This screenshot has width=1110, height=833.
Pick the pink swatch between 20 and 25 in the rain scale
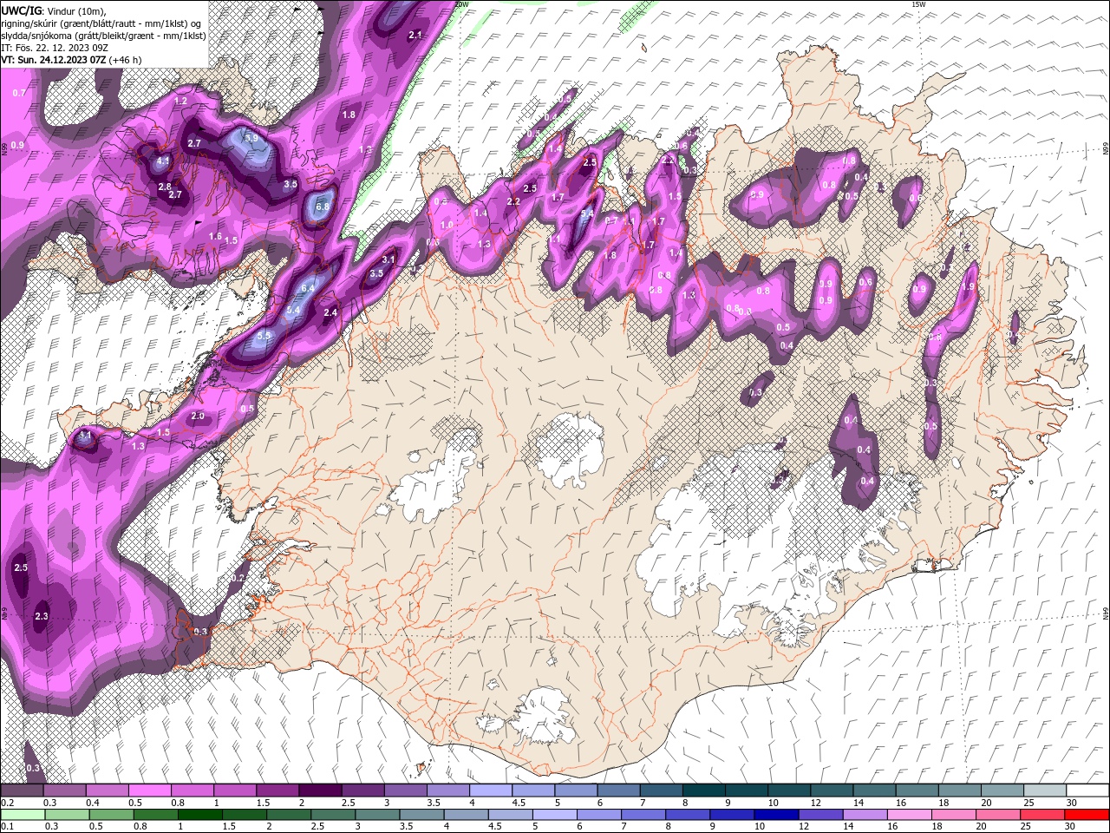(998, 815)
